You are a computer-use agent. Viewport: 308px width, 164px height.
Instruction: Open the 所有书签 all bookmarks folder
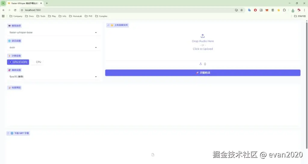[300, 16]
